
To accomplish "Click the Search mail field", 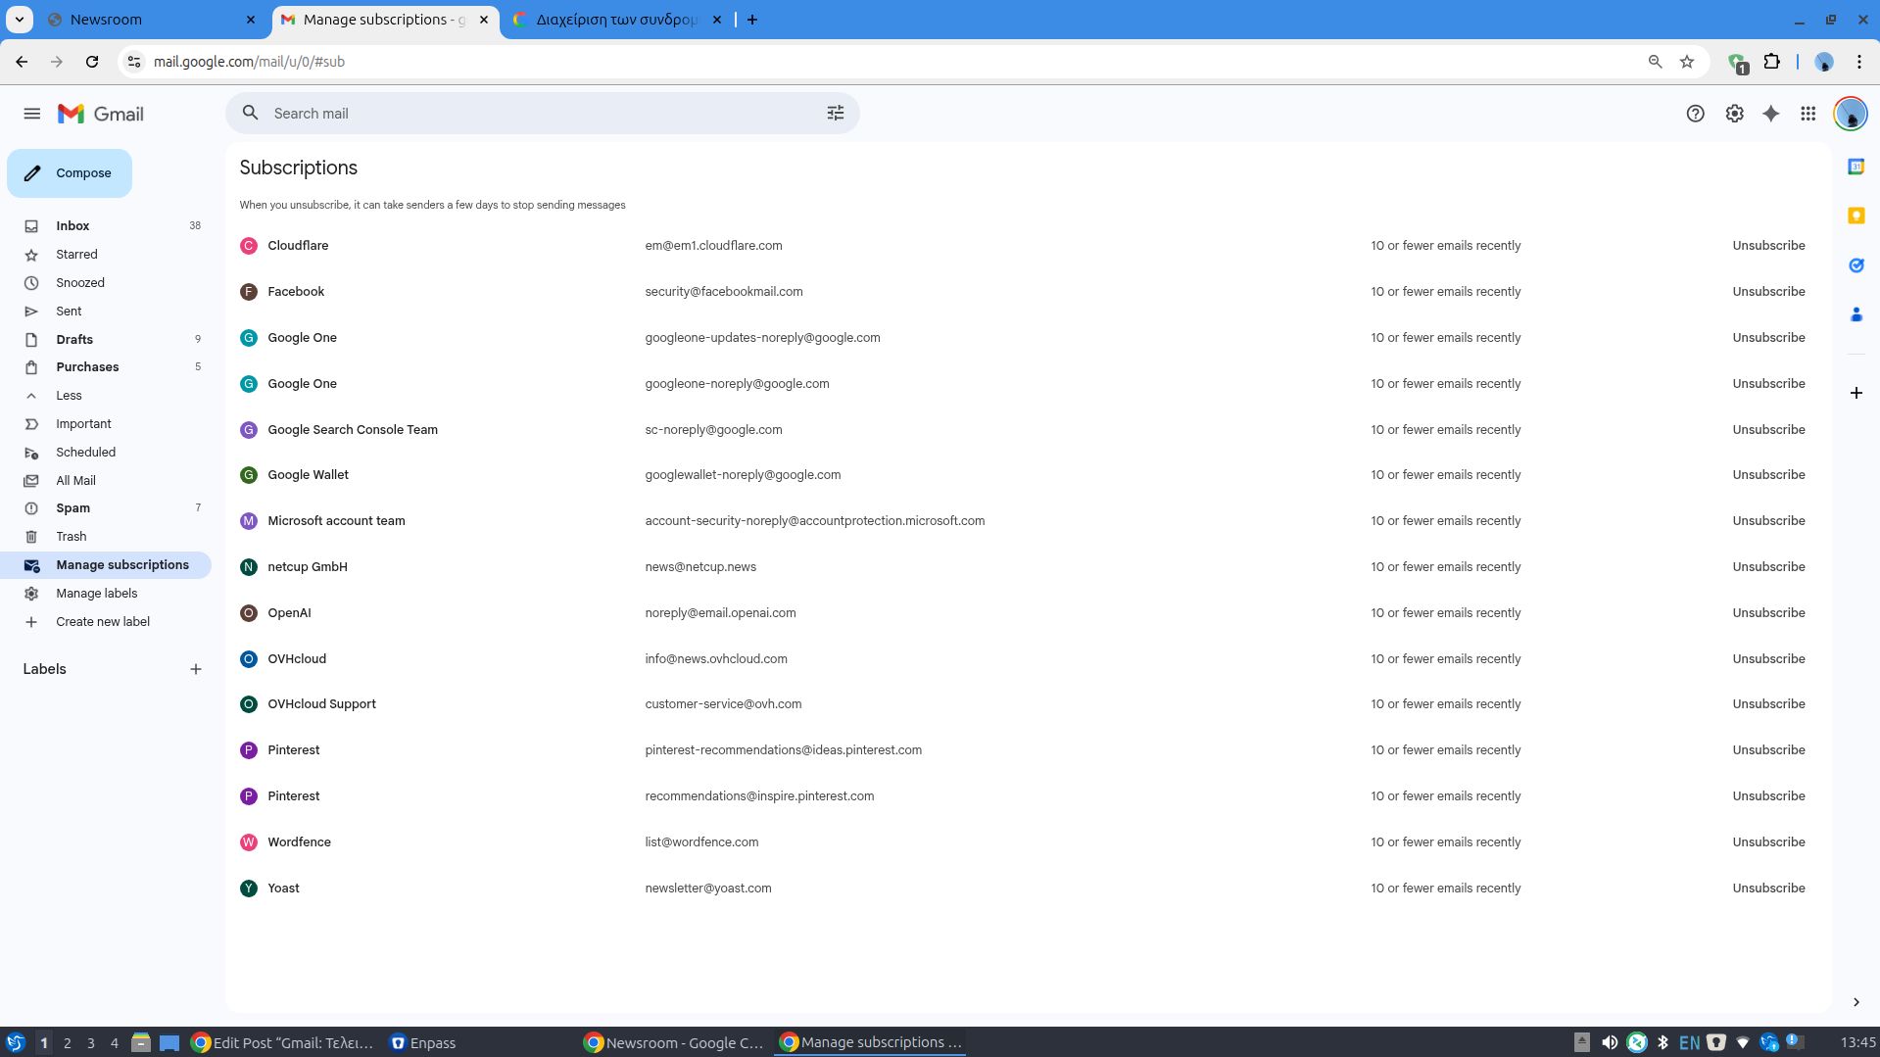I will pyautogui.click(x=539, y=114).
